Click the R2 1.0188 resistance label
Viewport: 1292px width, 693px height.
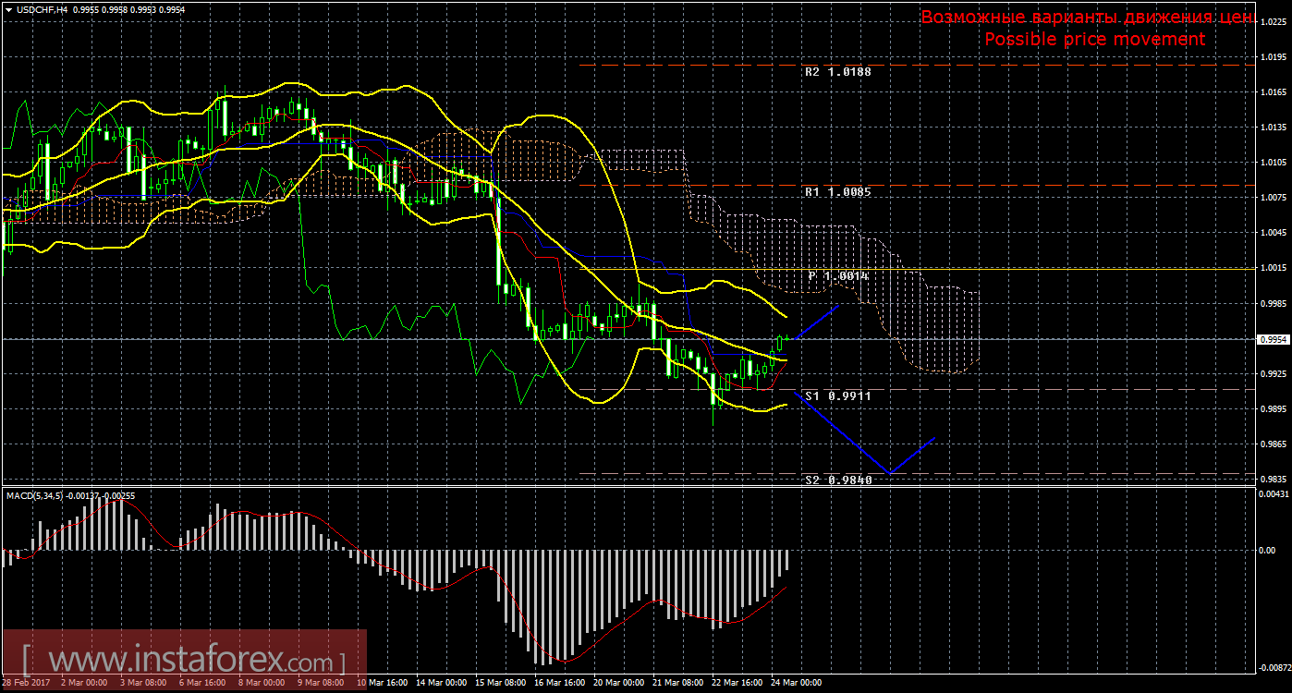click(838, 70)
